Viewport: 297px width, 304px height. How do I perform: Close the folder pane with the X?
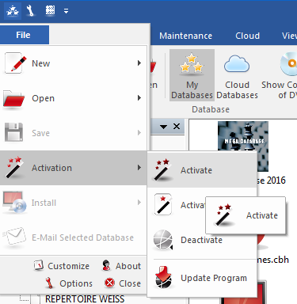177,127
